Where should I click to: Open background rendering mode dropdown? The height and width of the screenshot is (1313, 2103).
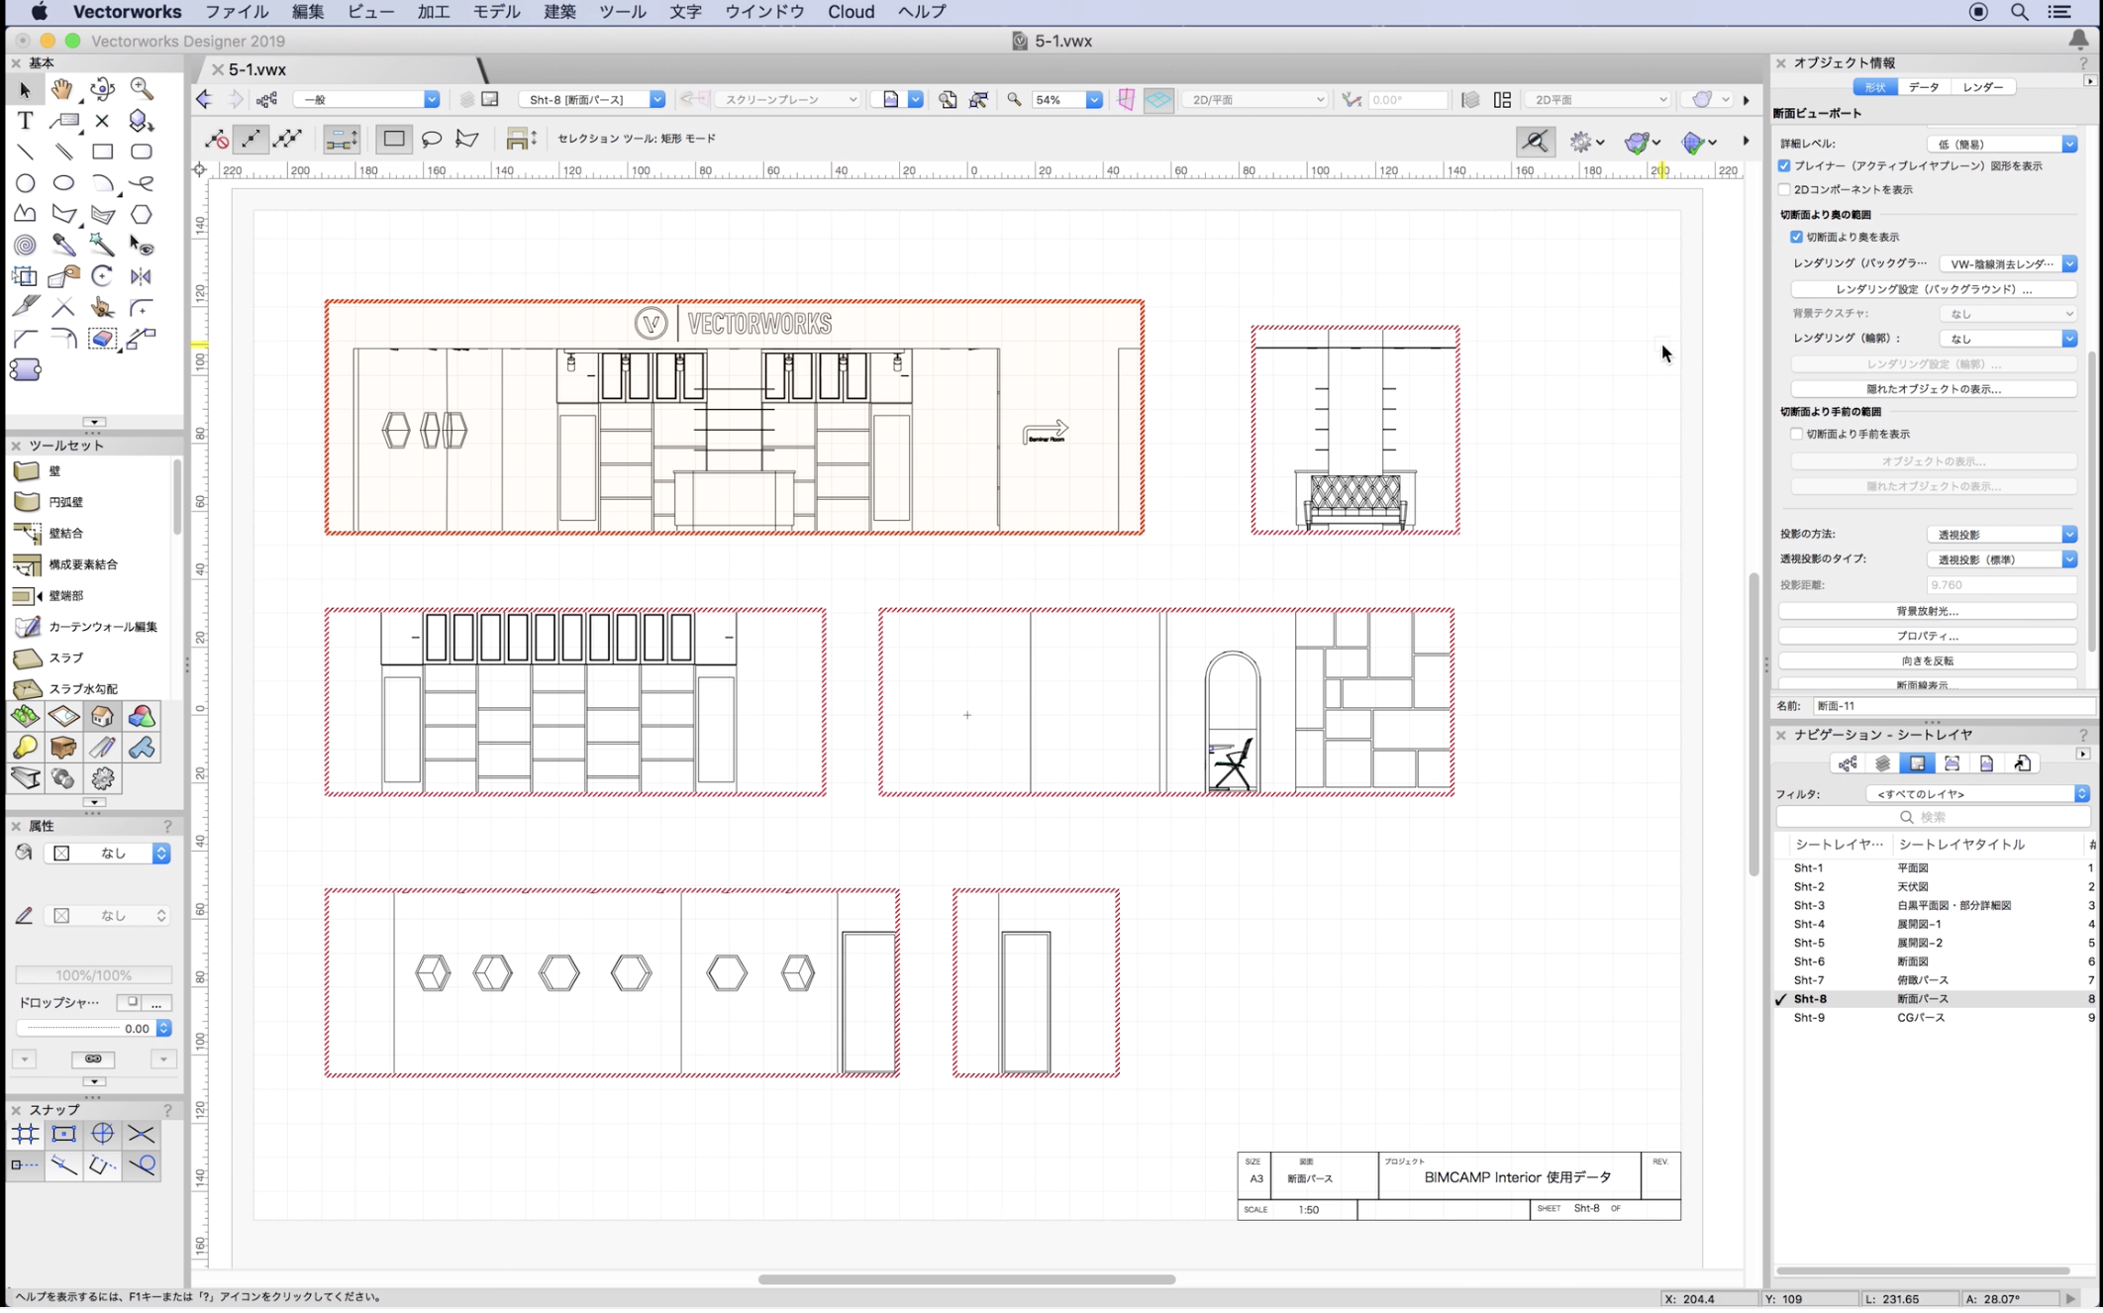tap(2007, 264)
